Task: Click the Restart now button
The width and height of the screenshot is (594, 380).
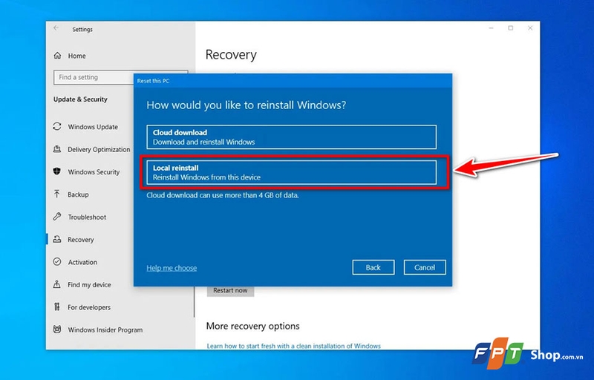Action: (x=230, y=290)
